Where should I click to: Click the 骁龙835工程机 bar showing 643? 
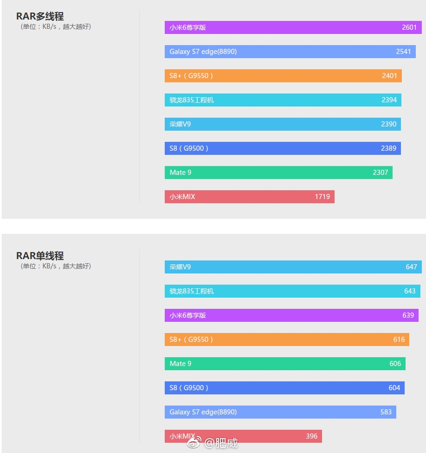(292, 291)
